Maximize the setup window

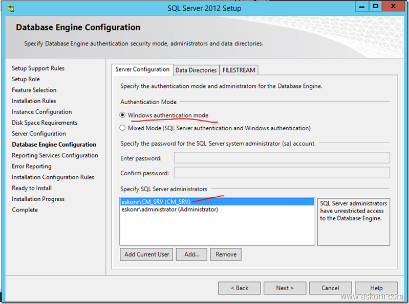[x=376, y=7]
